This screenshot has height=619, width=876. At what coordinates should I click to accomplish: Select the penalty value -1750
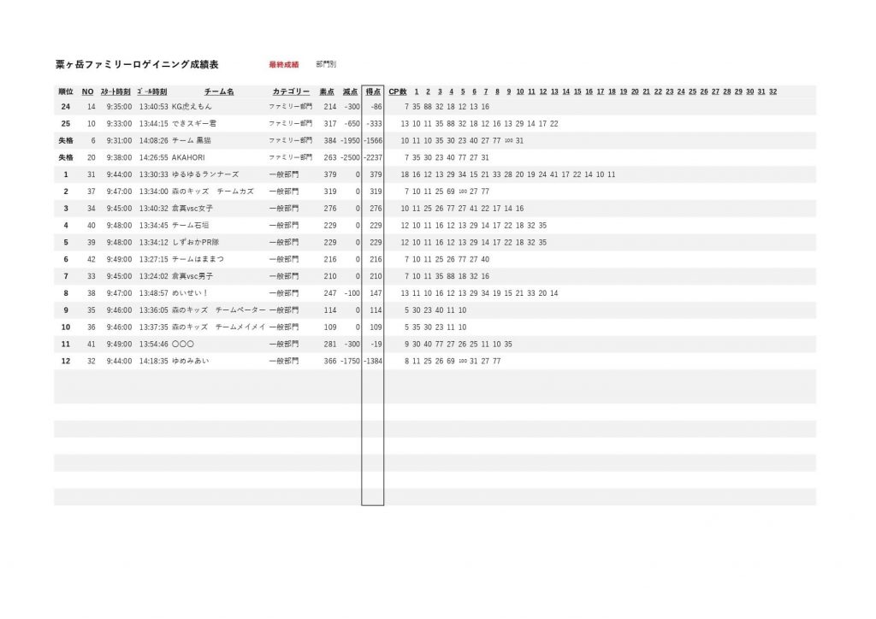[x=350, y=361]
